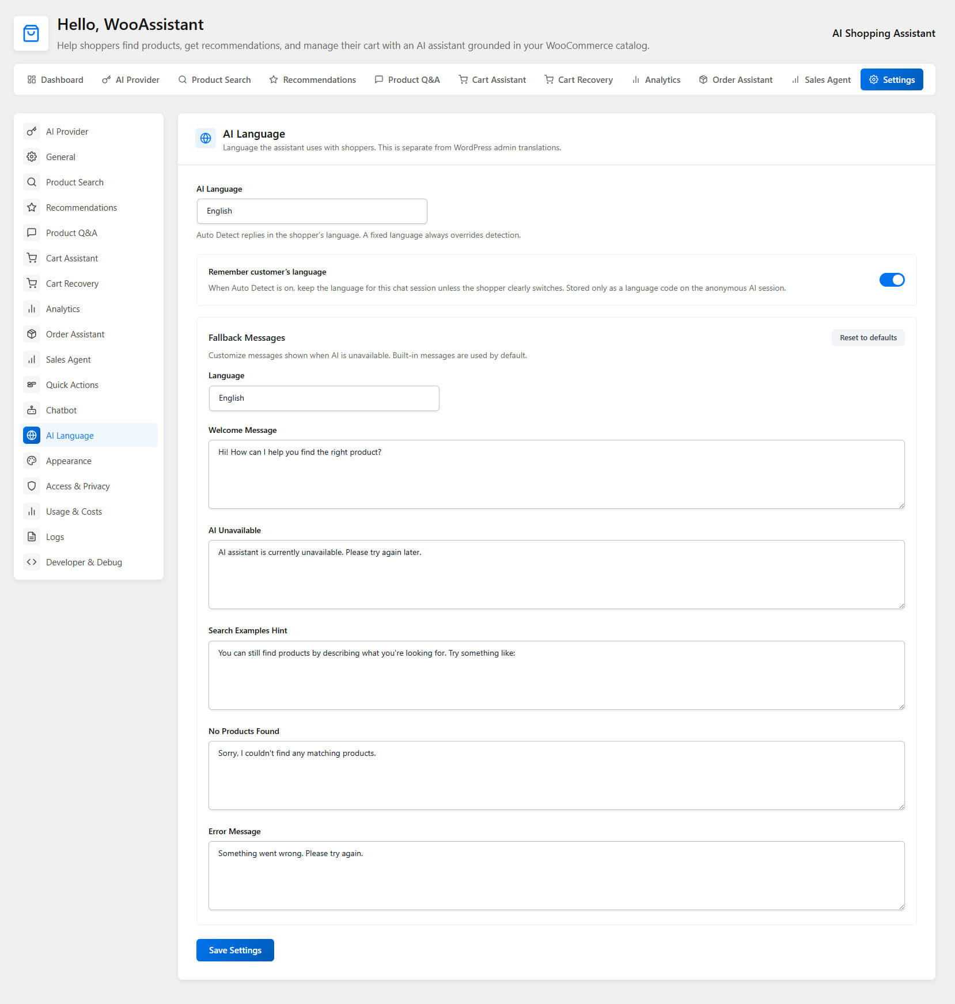955x1004 pixels.
Task: Click the Welcome Message resize handle
Action: point(901,505)
